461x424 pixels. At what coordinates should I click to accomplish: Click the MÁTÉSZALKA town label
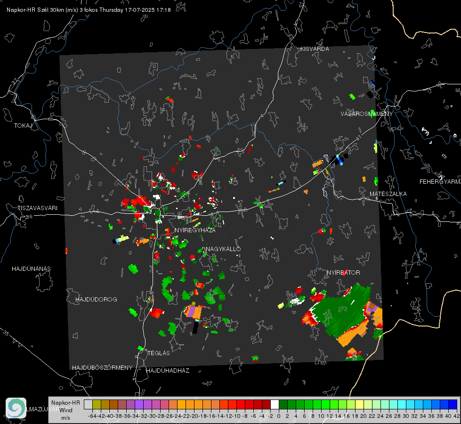[x=388, y=194]
